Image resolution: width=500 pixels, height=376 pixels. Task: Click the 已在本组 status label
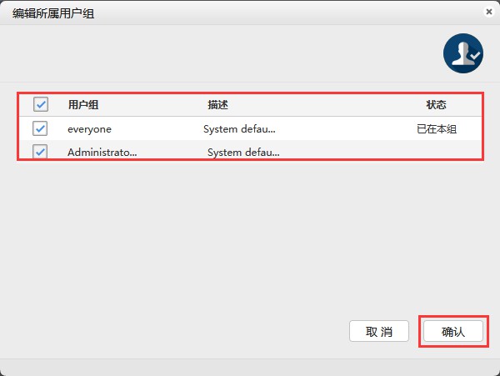point(437,129)
